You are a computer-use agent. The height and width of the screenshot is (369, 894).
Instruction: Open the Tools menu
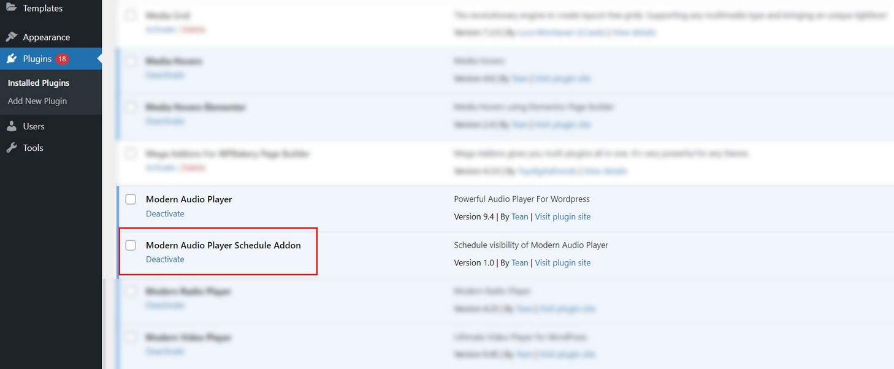coord(33,148)
